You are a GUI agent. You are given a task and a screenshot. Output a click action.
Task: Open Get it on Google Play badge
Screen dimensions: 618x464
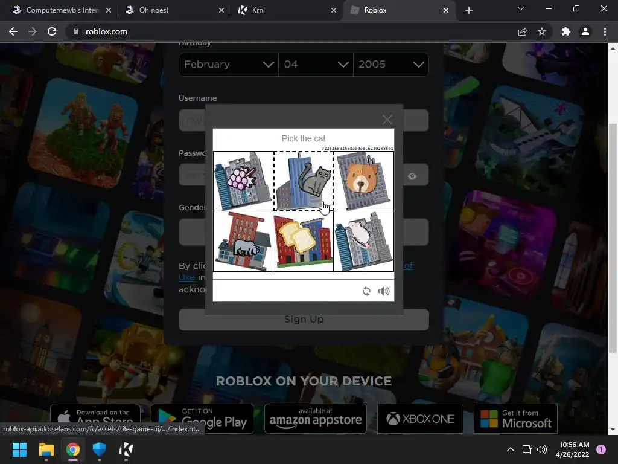(x=203, y=419)
